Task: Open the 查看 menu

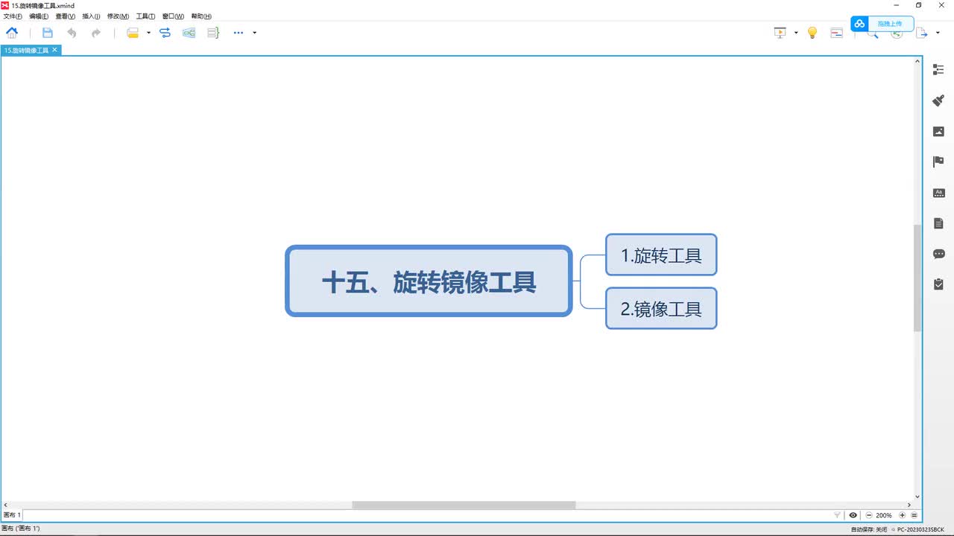Action: point(66,16)
